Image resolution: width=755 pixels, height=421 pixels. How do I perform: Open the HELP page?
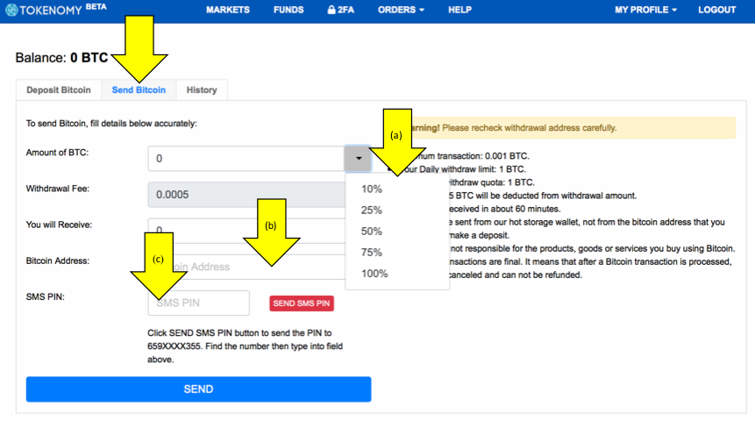pos(459,10)
